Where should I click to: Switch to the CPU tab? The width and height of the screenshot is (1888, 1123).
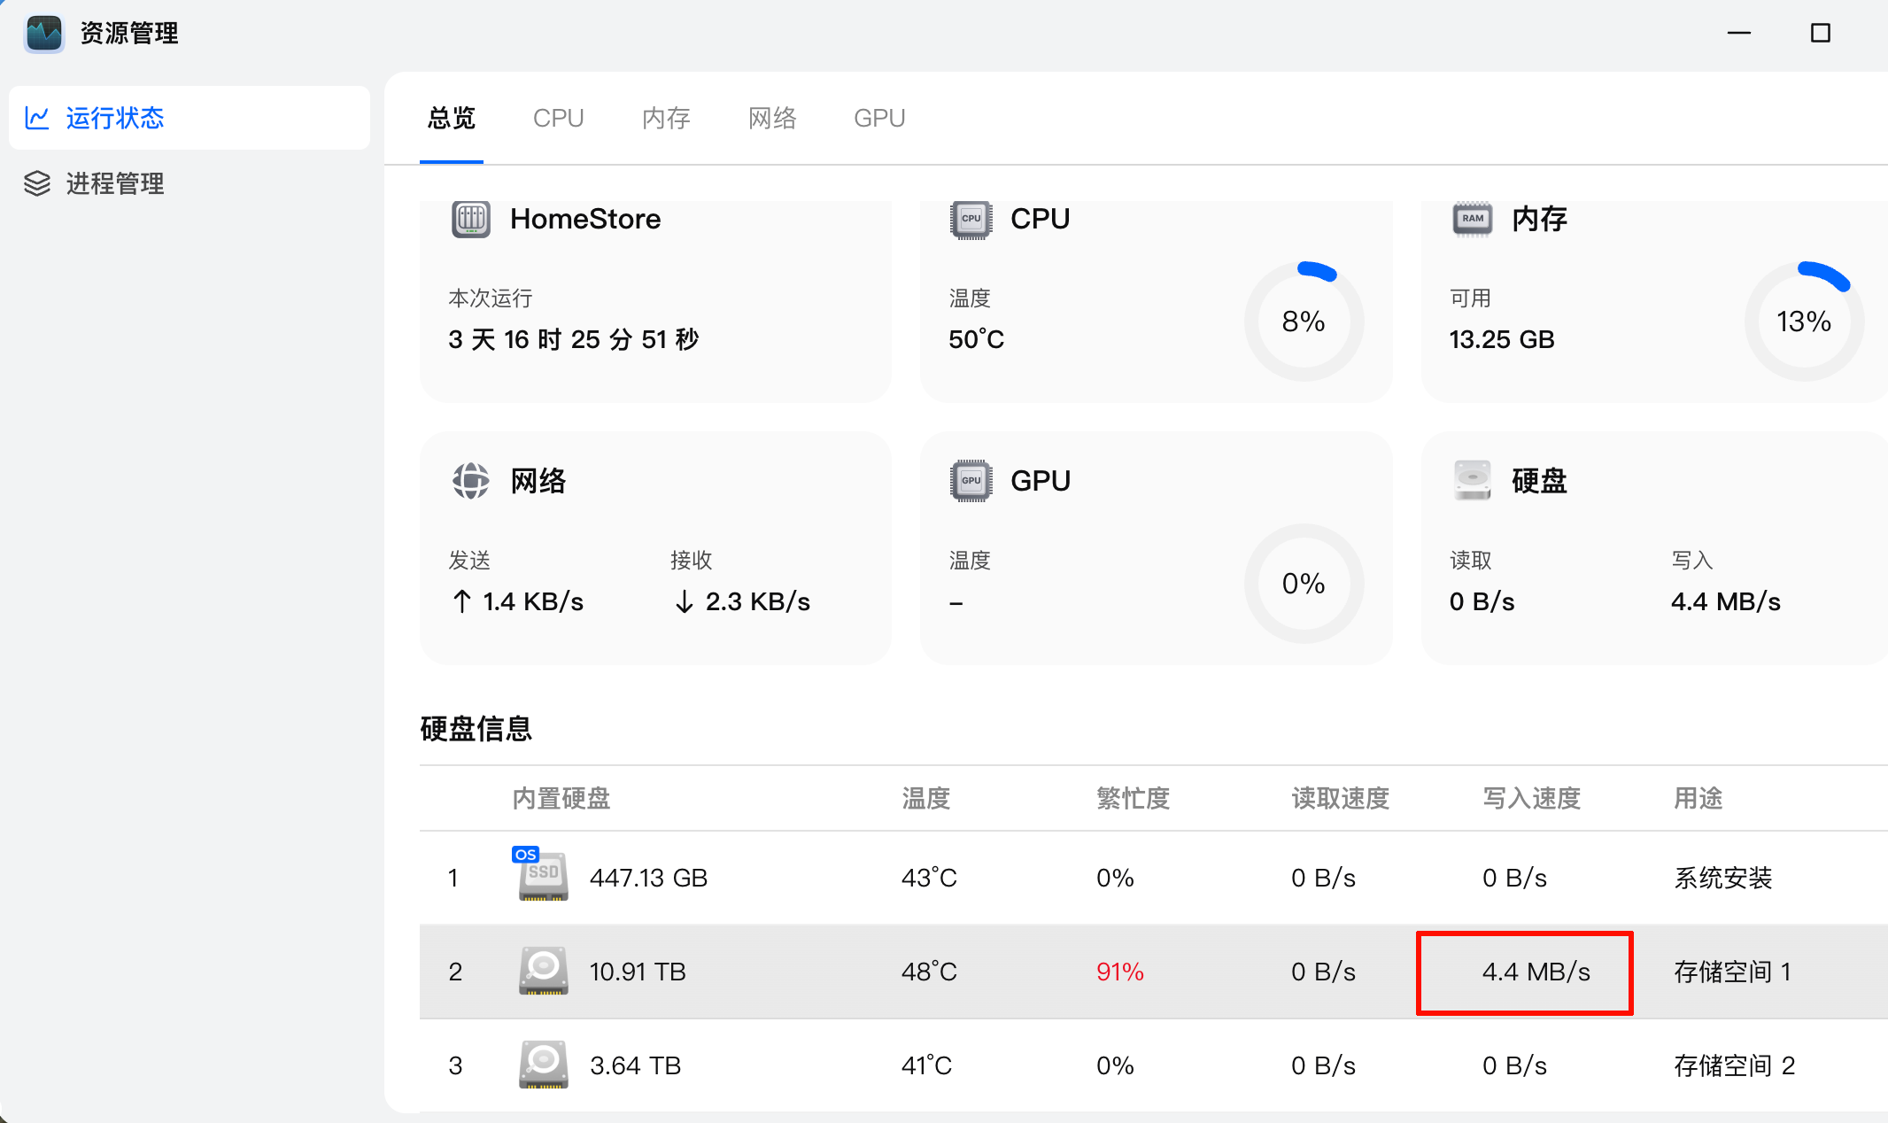[x=558, y=118]
